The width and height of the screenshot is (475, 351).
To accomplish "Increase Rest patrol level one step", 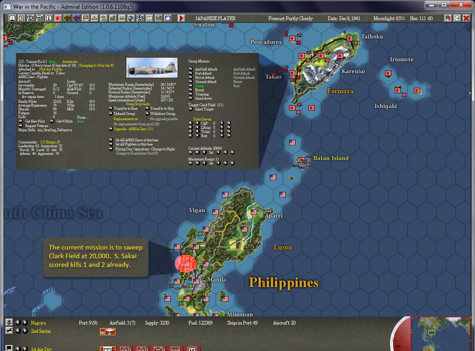I will pyautogui.click(x=222, y=136).
